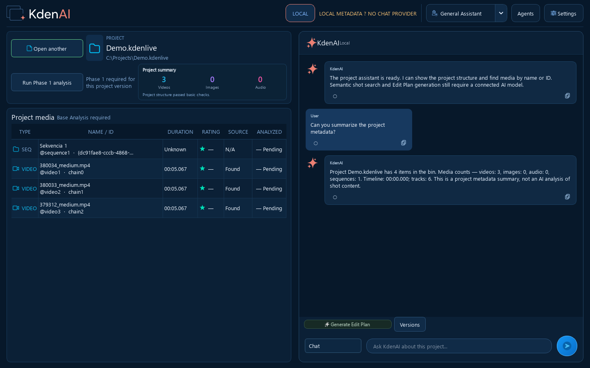Toggle the circle under the first KdenAI message

point(335,96)
